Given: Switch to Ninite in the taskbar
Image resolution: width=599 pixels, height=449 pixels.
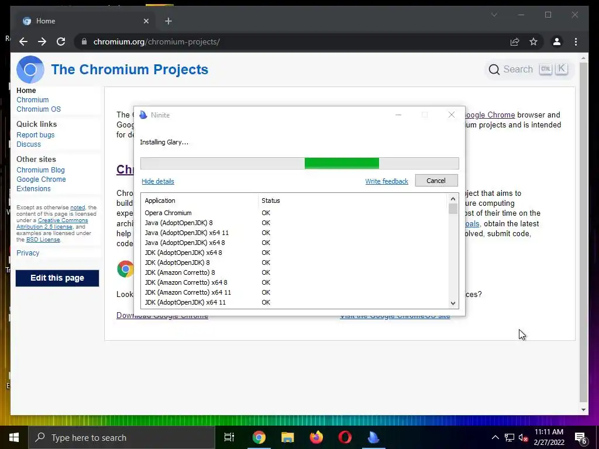Looking at the screenshot, I should pos(373,437).
